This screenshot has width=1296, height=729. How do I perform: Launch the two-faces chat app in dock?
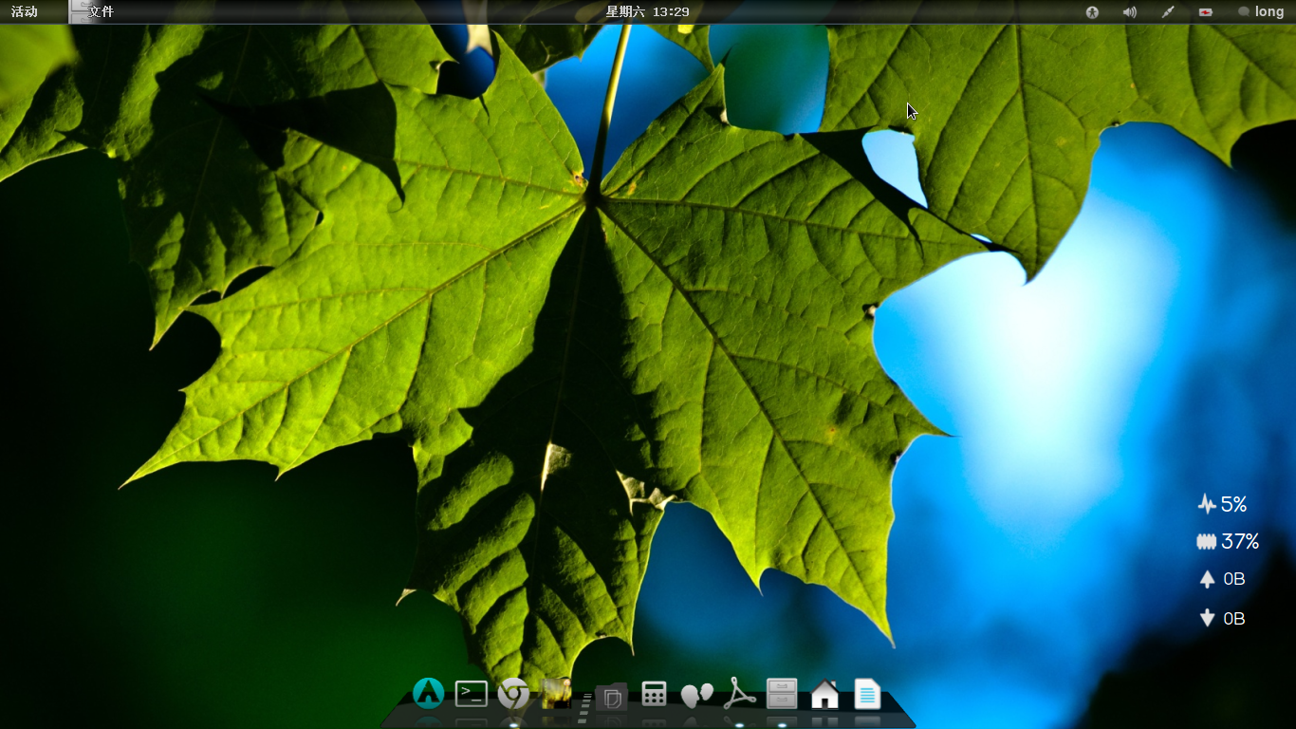point(696,695)
